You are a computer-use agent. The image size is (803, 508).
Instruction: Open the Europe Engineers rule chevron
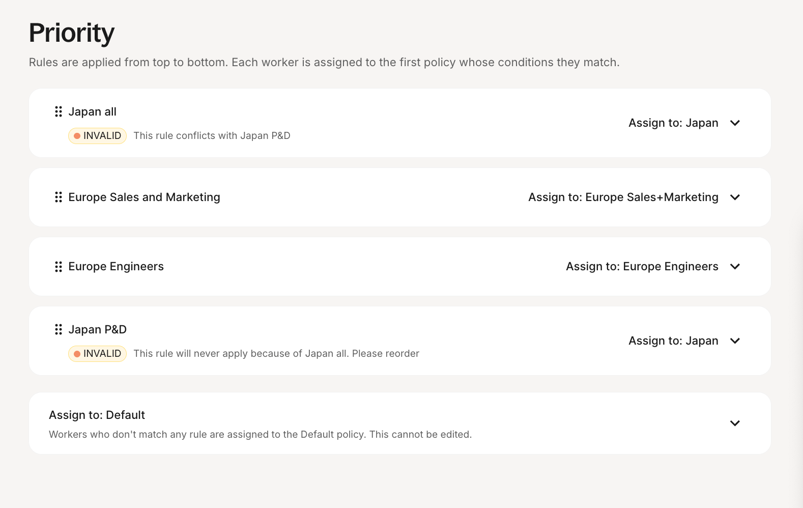pos(735,267)
